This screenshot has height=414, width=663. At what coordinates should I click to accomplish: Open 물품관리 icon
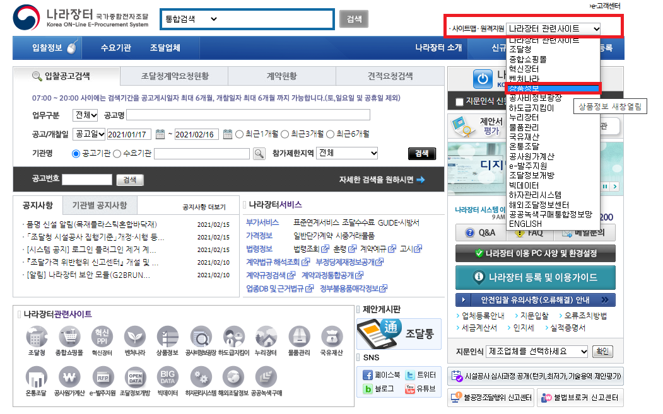pos(299,336)
